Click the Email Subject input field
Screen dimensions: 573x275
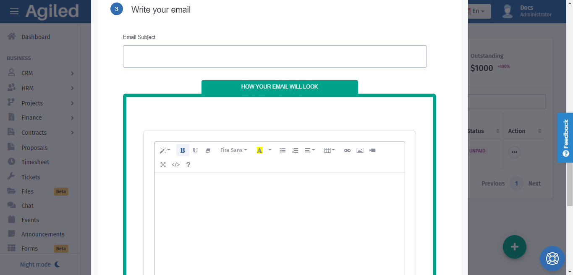coord(275,57)
